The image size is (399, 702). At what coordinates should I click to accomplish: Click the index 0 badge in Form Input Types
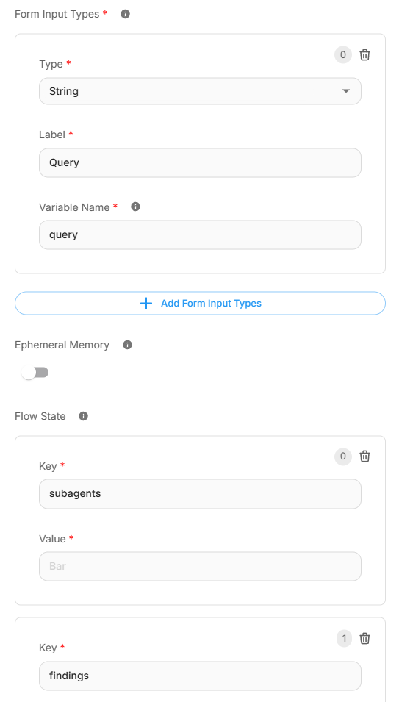click(343, 55)
